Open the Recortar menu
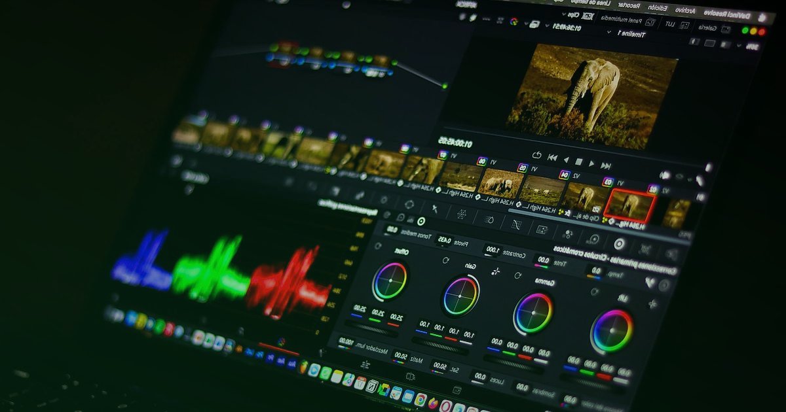The width and height of the screenshot is (786, 412). (x=627, y=5)
